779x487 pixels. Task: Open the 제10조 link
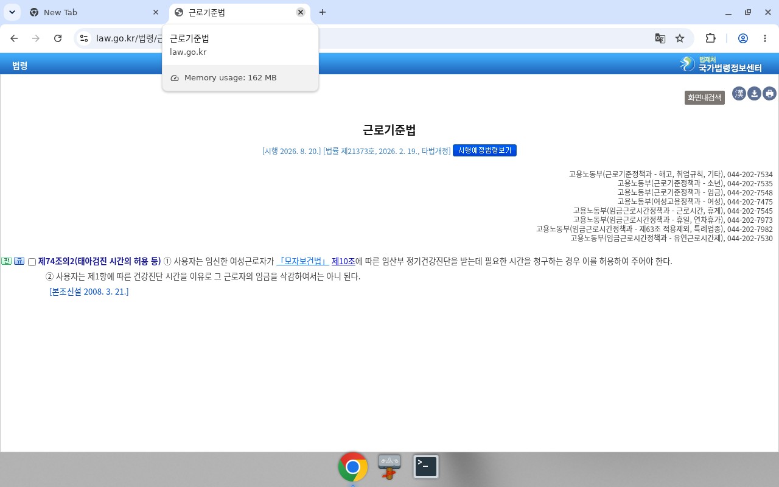coord(343,261)
